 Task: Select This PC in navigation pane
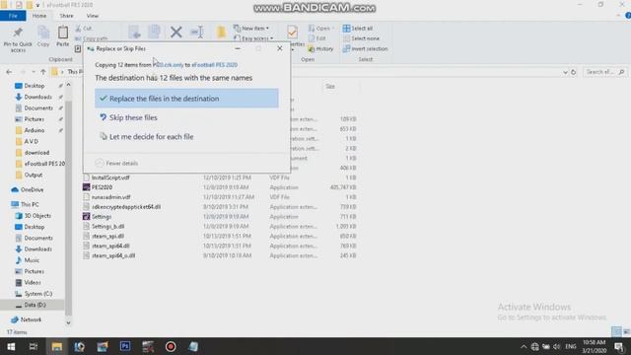tap(30, 204)
